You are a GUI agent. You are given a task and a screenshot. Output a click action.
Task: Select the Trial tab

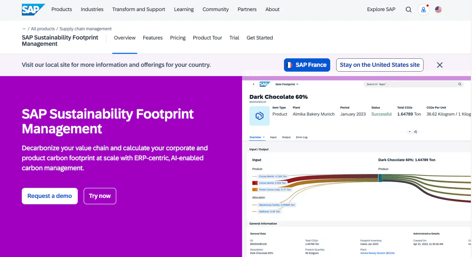click(x=234, y=38)
